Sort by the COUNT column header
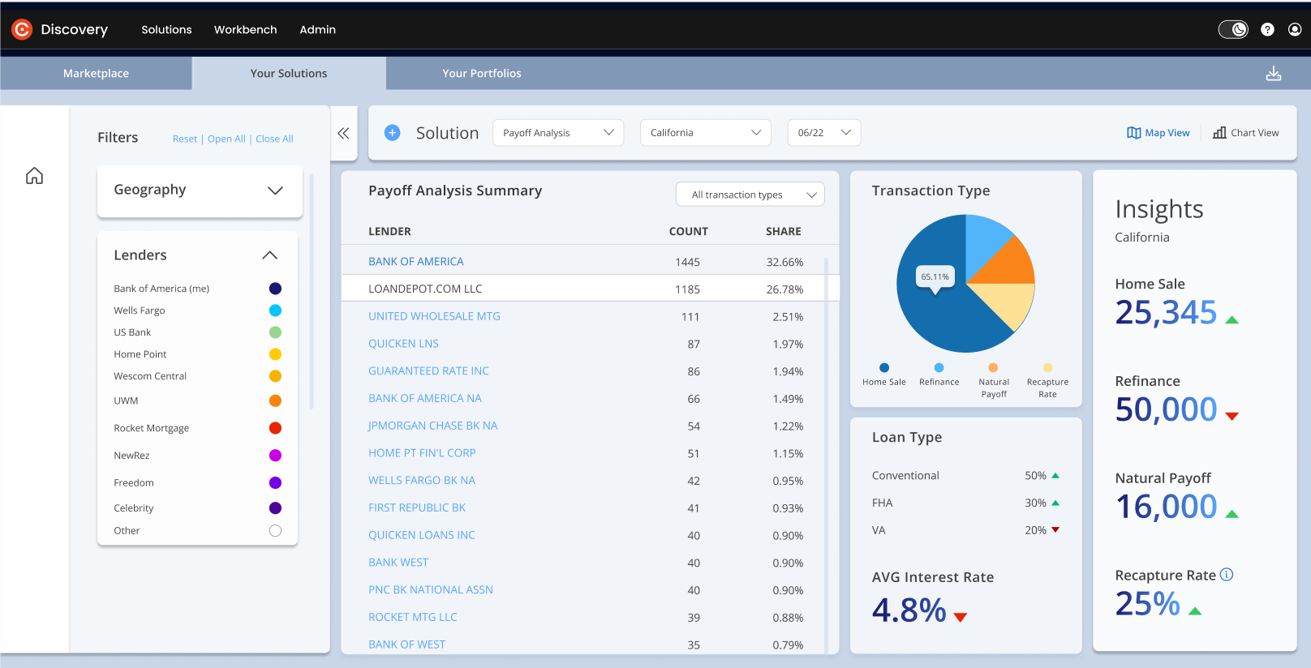 pos(688,231)
